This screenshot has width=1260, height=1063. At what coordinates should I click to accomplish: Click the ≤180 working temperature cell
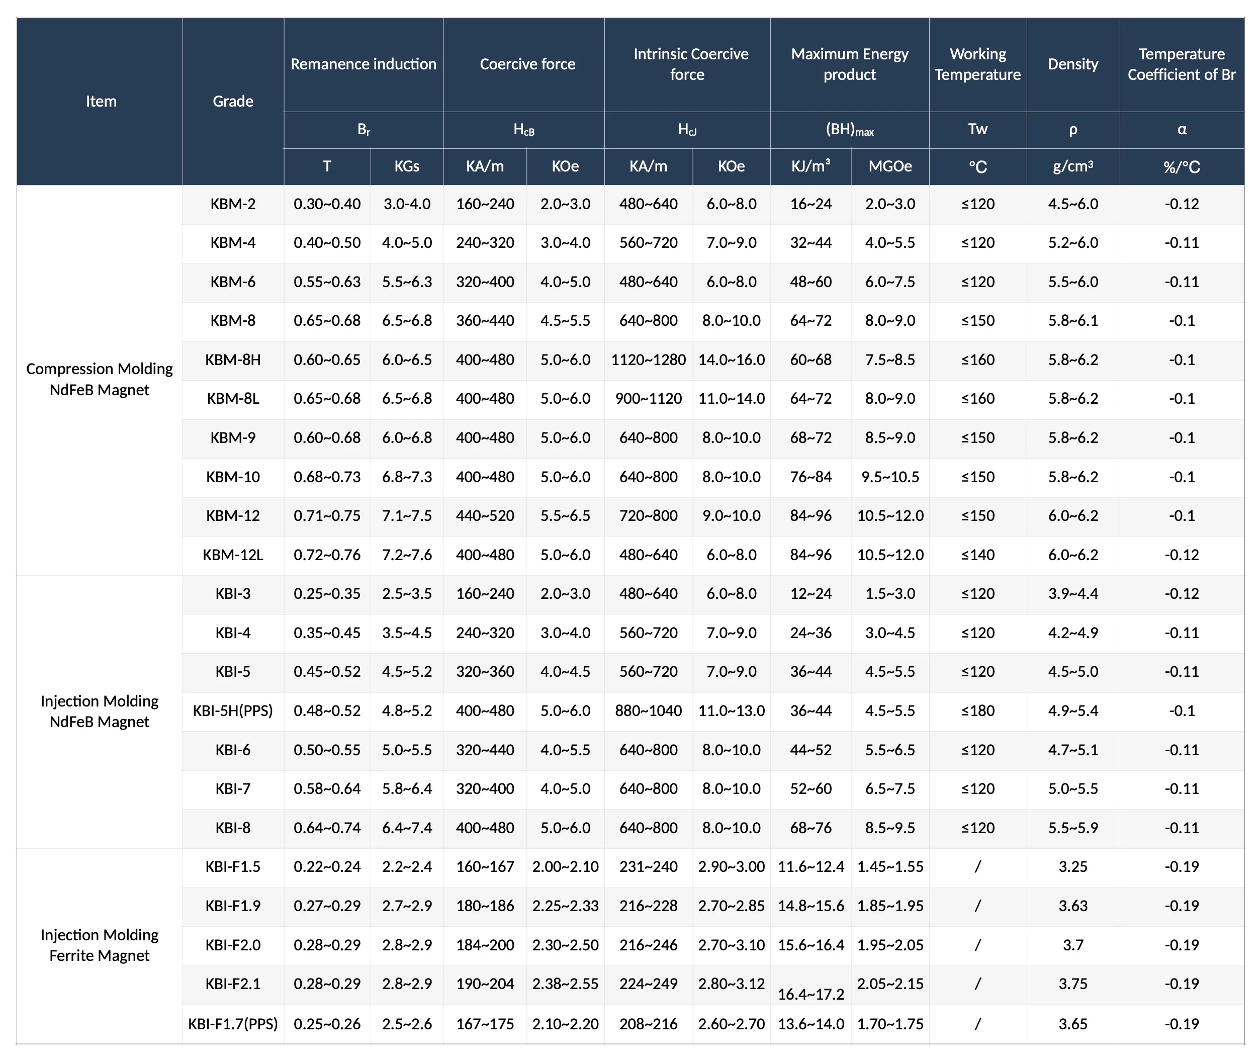point(977,711)
